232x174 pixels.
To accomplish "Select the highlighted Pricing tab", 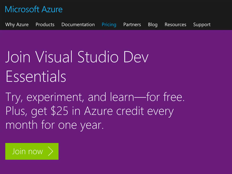I will (109, 25).
